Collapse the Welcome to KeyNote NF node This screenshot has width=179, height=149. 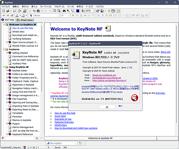pyautogui.click(x=4, y=24)
